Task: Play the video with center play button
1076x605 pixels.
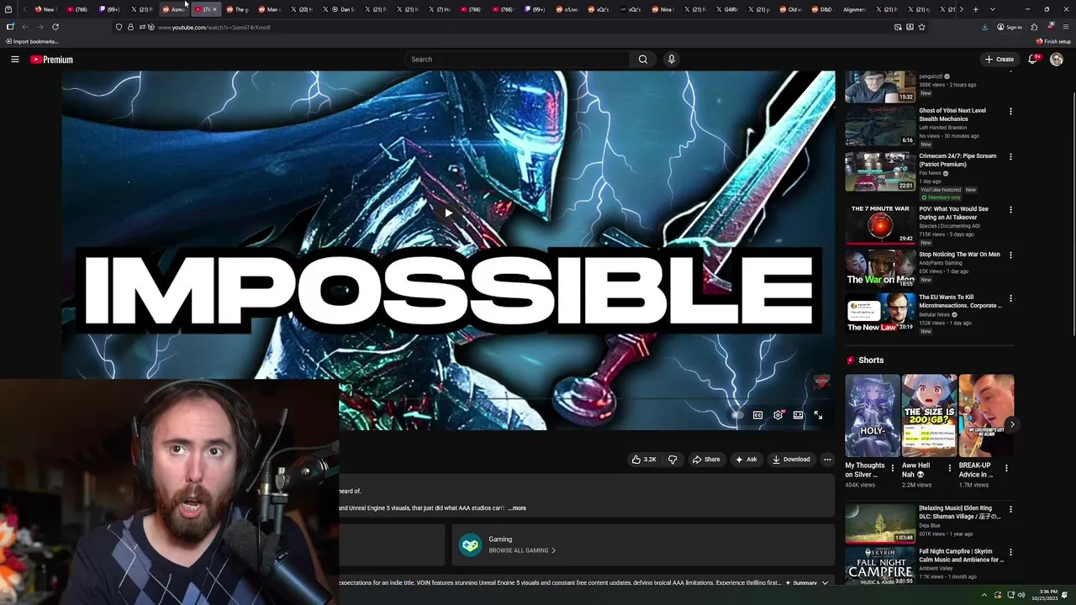Action: click(448, 213)
